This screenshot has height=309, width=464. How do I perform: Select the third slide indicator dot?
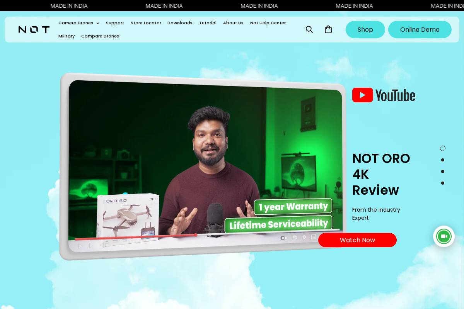443,171
